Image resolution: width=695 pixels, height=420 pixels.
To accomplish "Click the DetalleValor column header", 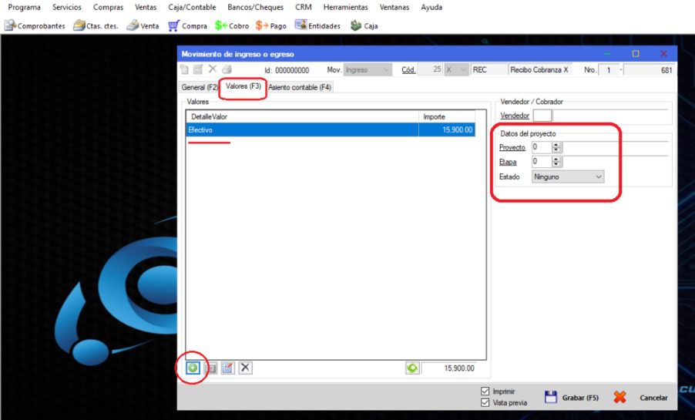I will click(302, 116).
